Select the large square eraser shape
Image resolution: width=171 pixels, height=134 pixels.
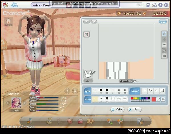[162, 91]
